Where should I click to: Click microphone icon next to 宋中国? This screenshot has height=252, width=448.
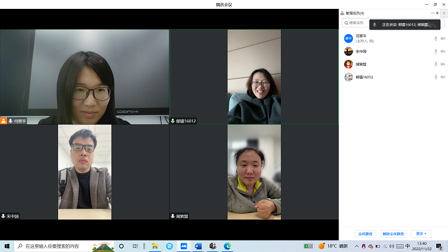click(x=436, y=51)
